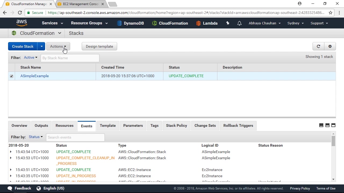Switch to the Outputs tab
The image size is (344, 193).
41,126
